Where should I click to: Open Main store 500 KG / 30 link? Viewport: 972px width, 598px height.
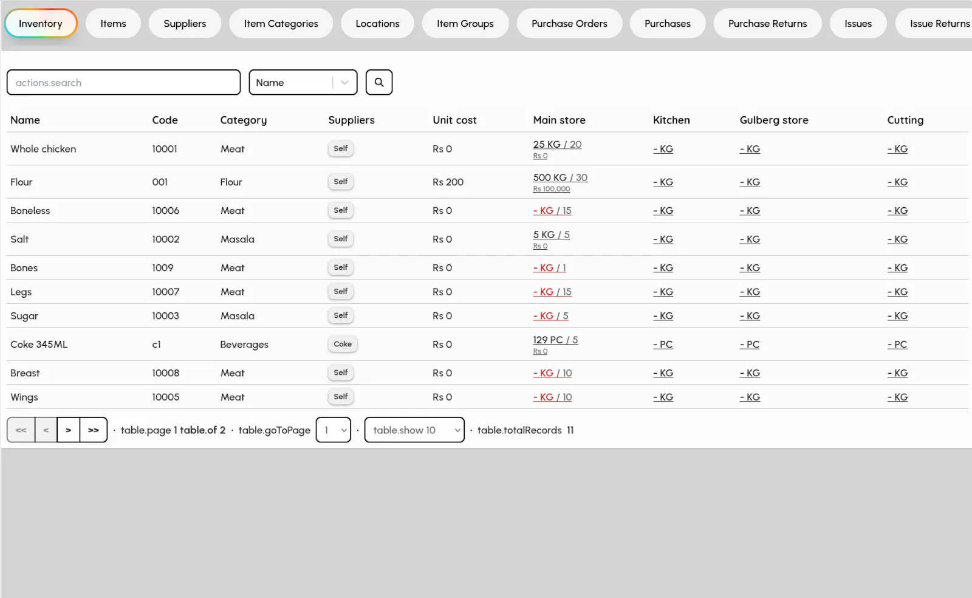pyautogui.click(x=560, y=177)
